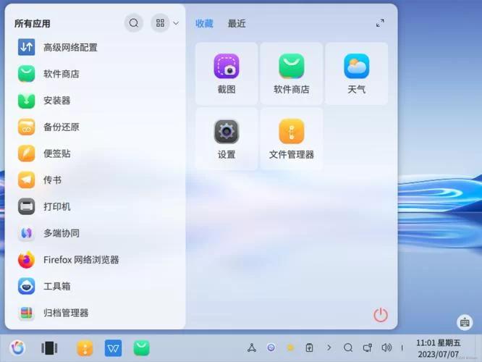Click the 所有应用 header
This screenshot has width=482, height=362.
tap(33, 24)
